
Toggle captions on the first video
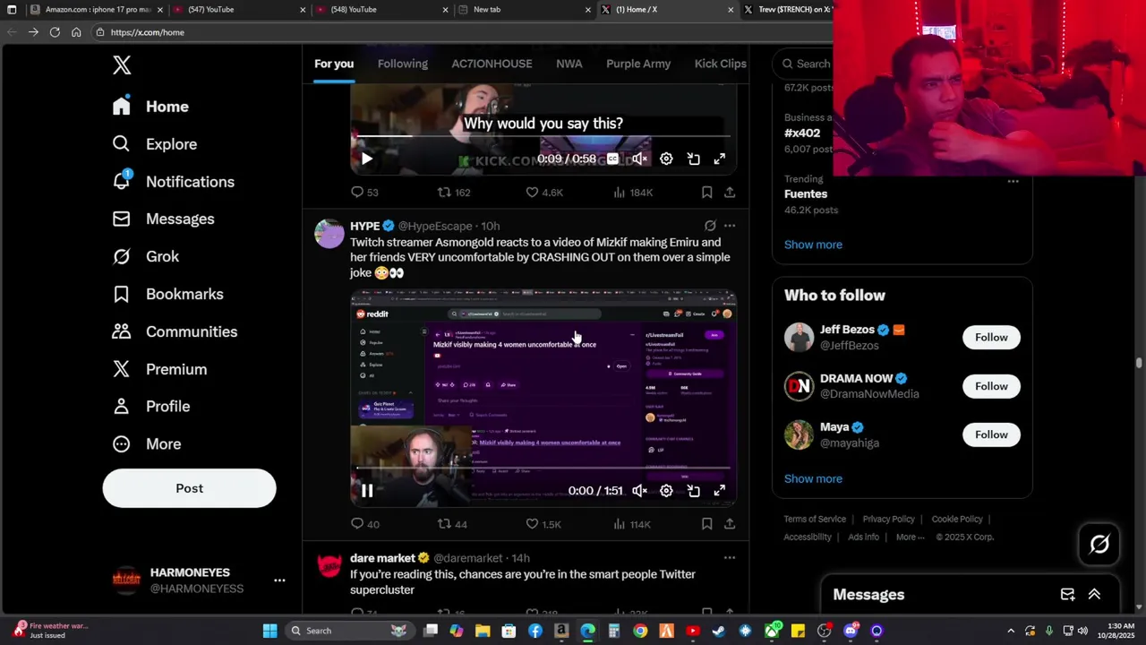(612, 159)
